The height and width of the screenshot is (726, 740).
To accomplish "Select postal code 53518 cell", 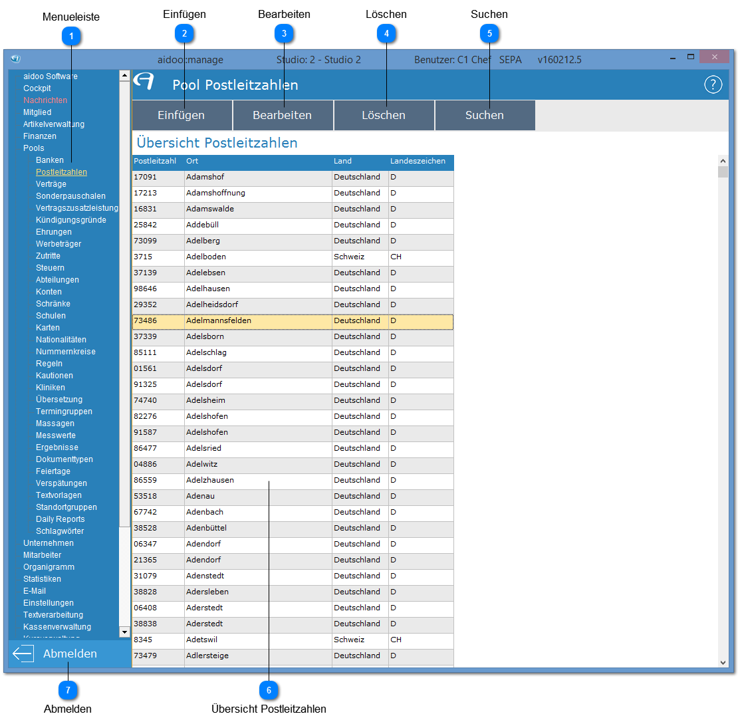I will point(158,496).
